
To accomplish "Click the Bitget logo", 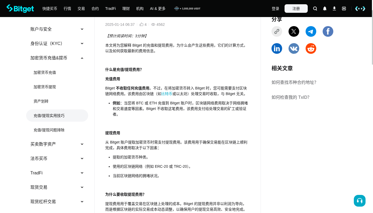I will 20,9.
